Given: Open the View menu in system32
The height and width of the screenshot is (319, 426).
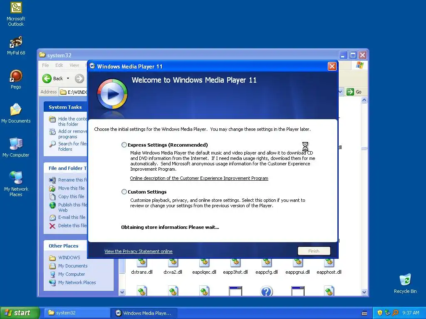Looking at the screenshot, I should click(74, 65).
